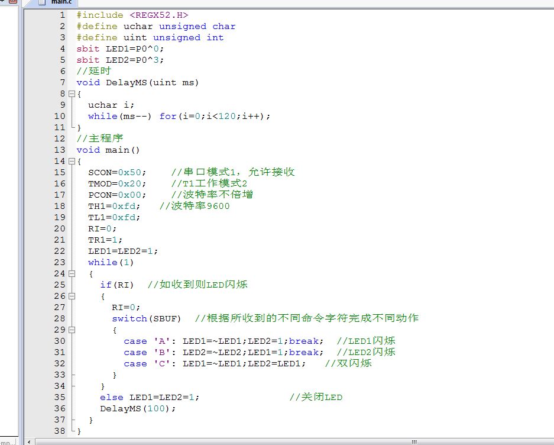Click line number 38 at file end
The height and width of the screenshot is (445, 554).
(60, 431)
